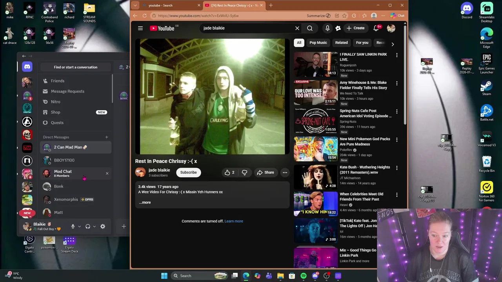Viewport: 502px width, 282px height.
Task: Dislike the video with thumbs down
Action: 244,172
